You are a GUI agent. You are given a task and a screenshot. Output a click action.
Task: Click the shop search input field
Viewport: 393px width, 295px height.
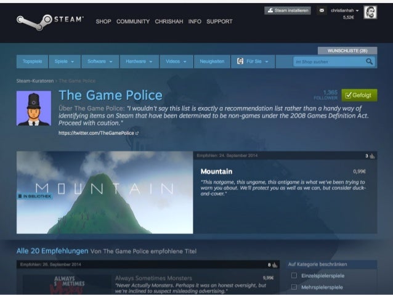pyautogui.click(x=329, y=62)
